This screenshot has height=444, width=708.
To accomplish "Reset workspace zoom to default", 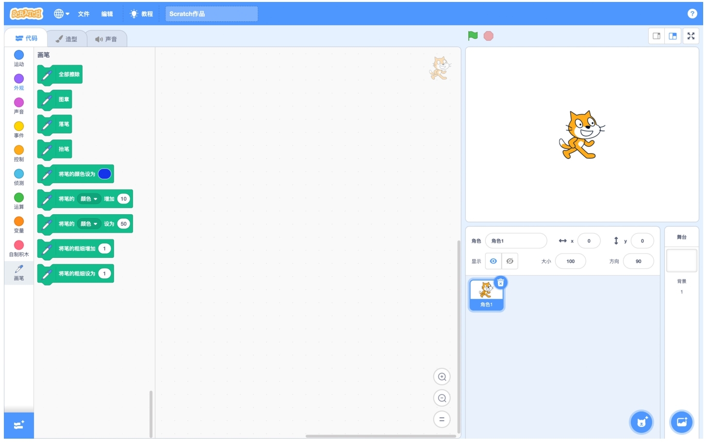I will (442, 419).
